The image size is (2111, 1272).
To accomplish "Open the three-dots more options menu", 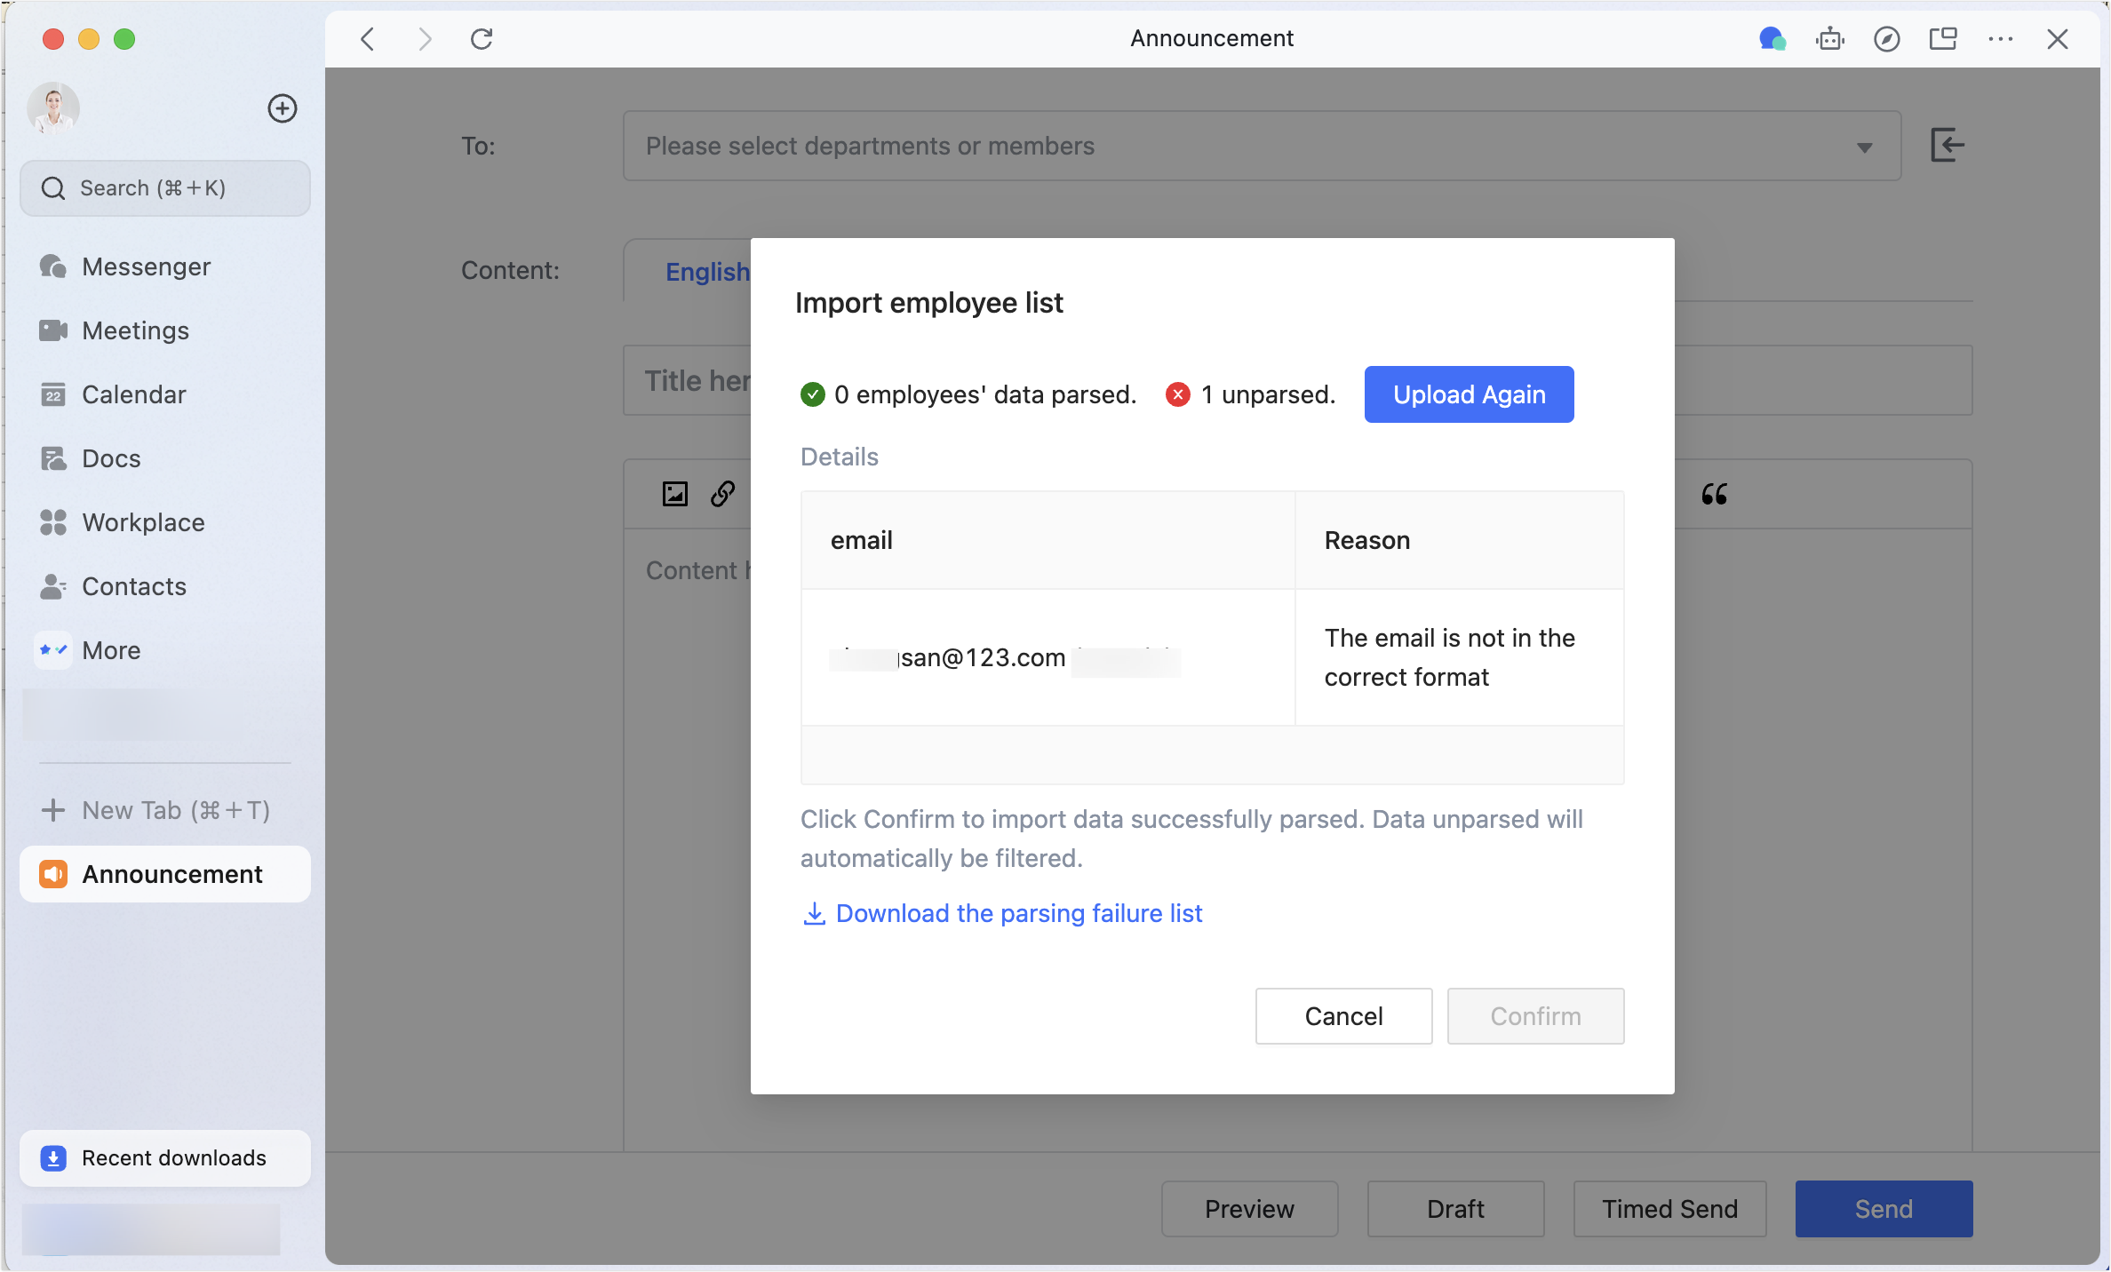I will [x=2000, y=39].
